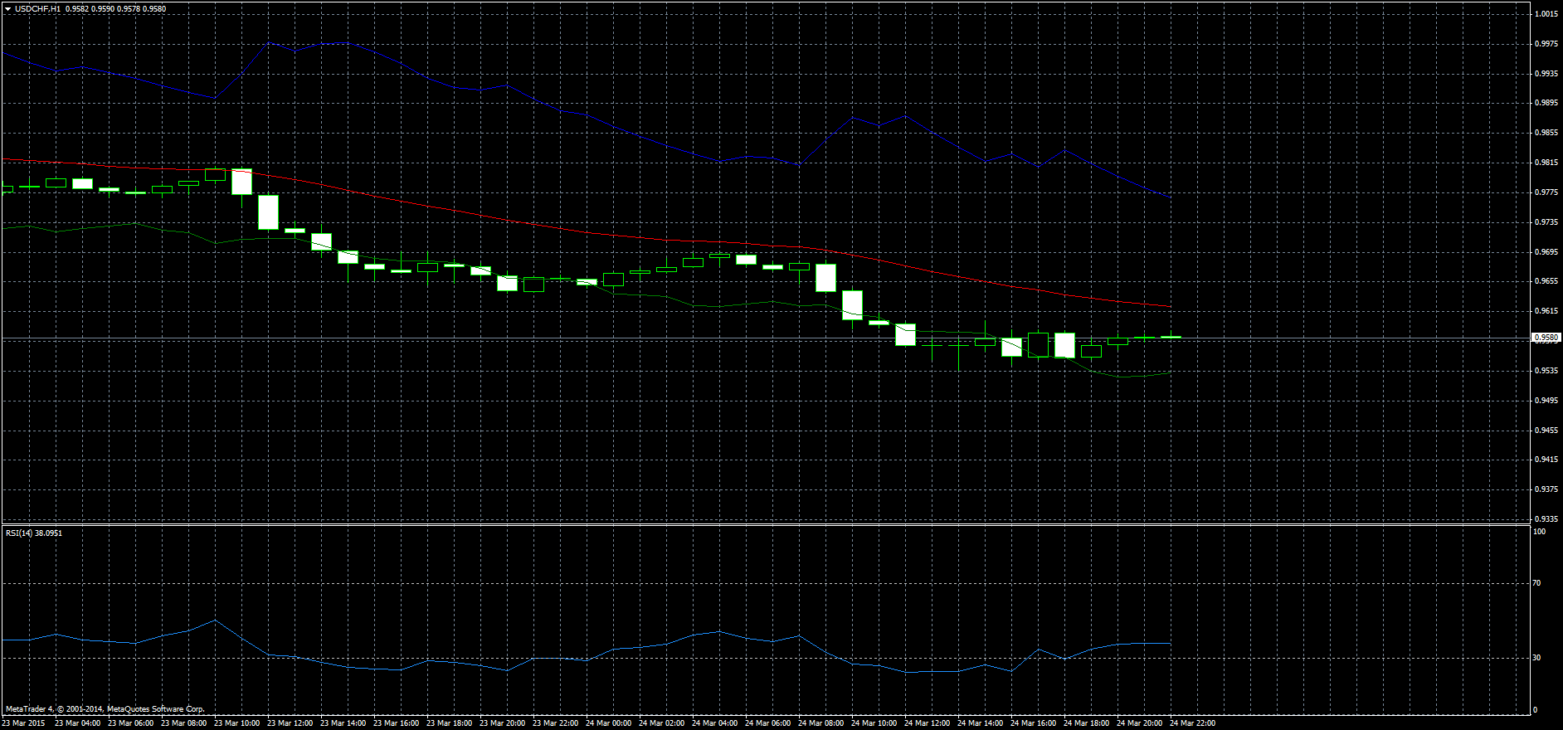Click the 23 Mar 04:00 time label
The width and height of the screenshot is (1563, 730).
[x=77, y=723]
